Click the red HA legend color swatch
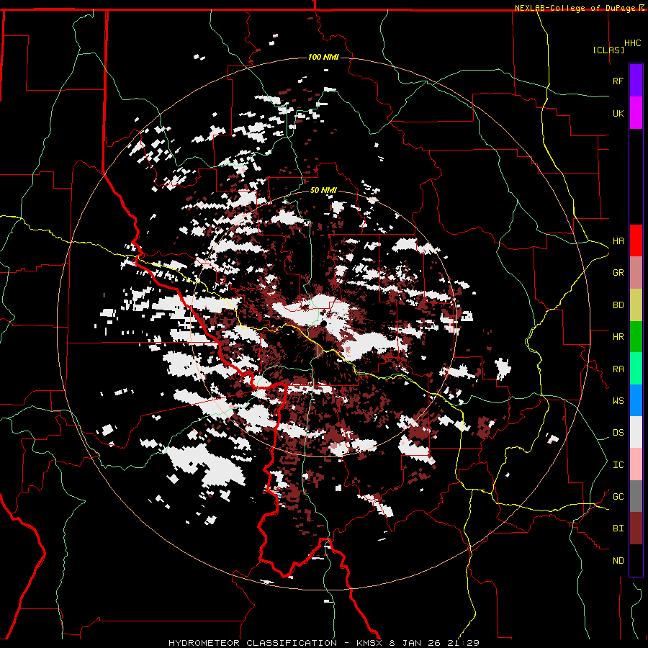 click(636, 240)
